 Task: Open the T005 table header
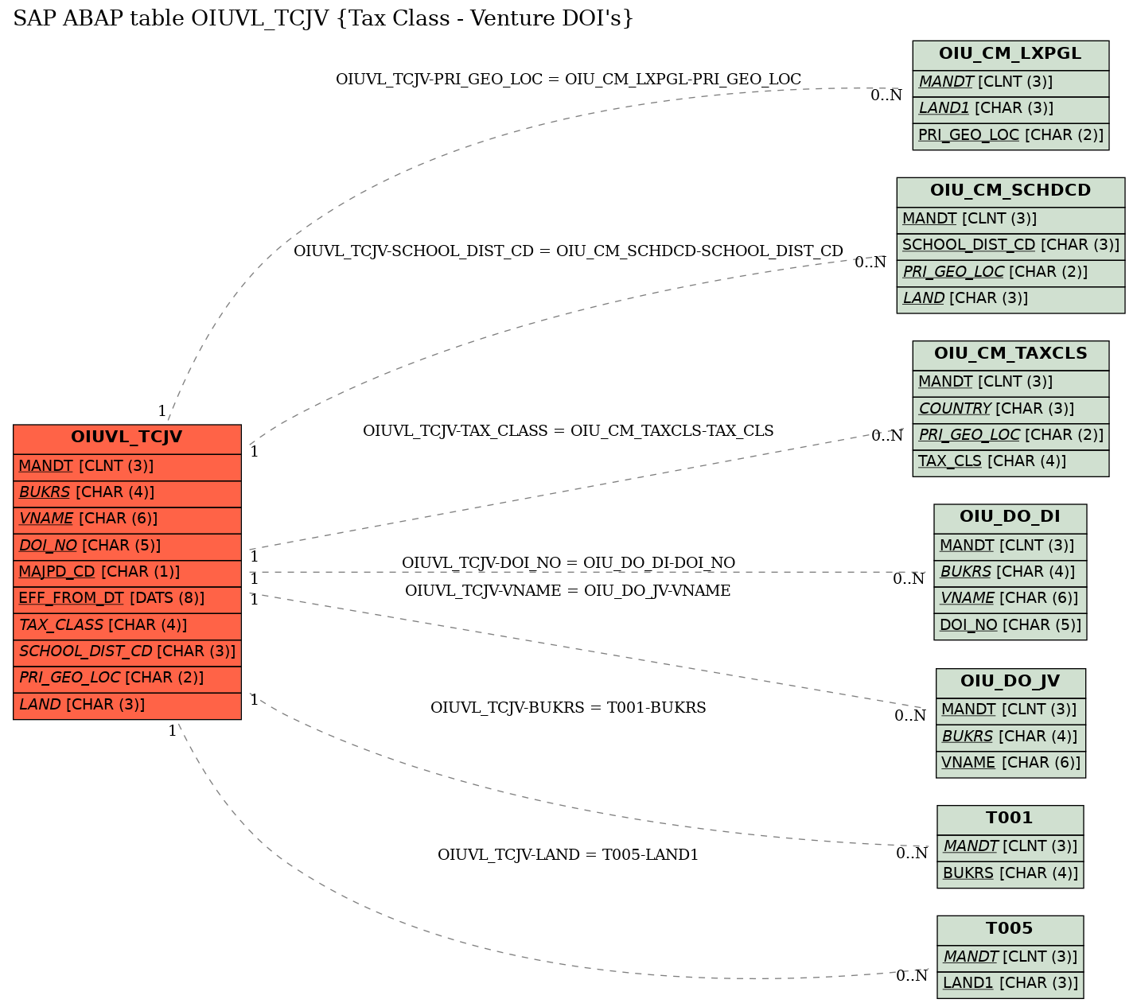coord(1010,929)
